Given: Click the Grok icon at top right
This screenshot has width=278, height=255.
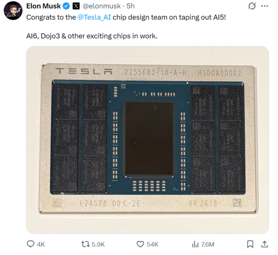Looking at the screenshot, I should point(251,6).
